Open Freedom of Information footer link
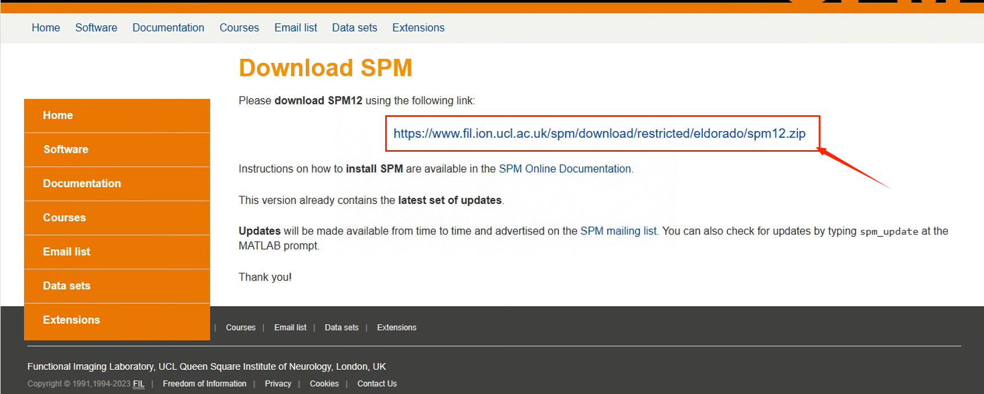Image resolution: width=984 pixels, height=394 pixels. tap(205, 384)
